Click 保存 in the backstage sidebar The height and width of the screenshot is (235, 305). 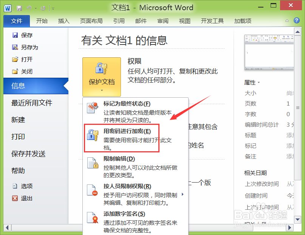click(x=27, y=35)
